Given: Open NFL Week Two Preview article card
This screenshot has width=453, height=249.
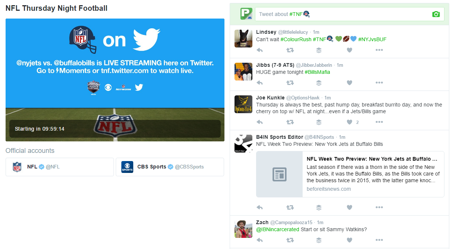Looking at the screenshot, I should click(350, 174).
